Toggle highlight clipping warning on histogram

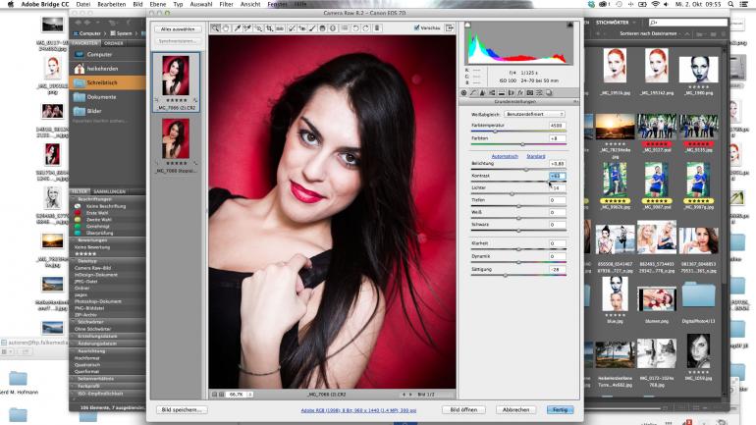pos(569,25)
